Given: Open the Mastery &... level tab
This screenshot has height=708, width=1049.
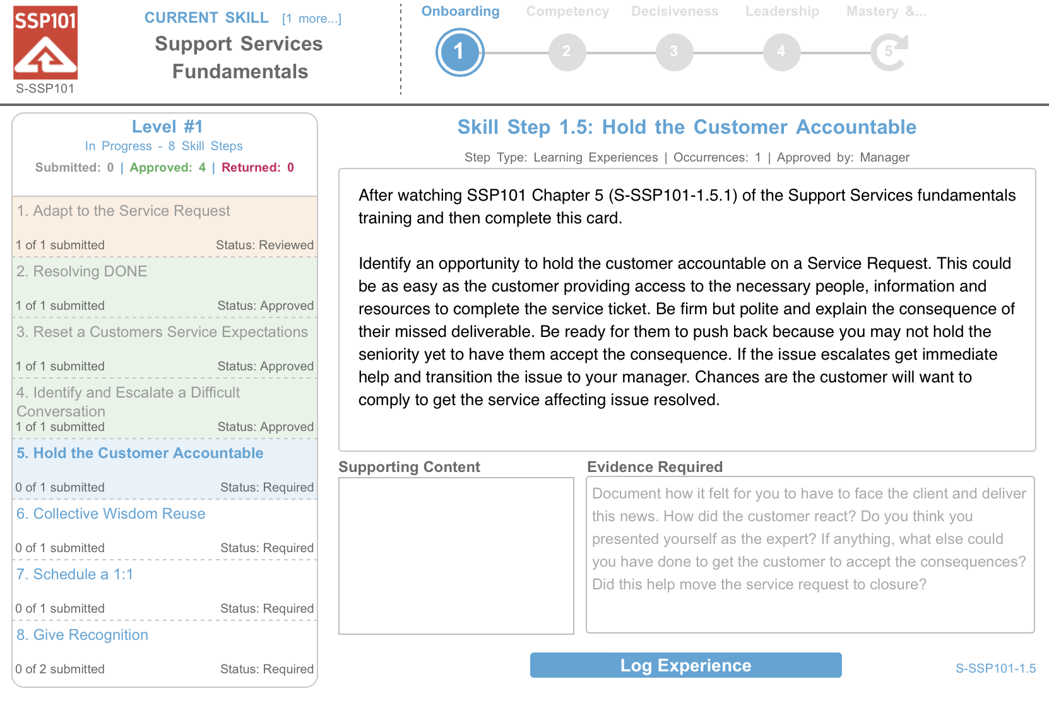Looking at the screenshot, I should pyautogui.click(x=886, y=11).
